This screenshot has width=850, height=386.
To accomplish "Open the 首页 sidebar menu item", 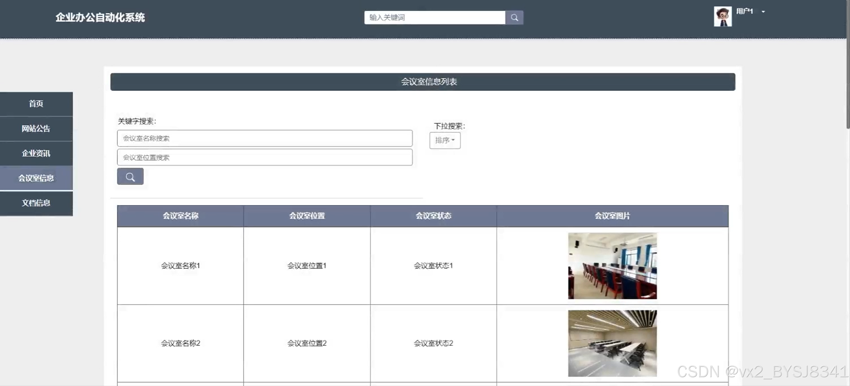I will point(36,104).
